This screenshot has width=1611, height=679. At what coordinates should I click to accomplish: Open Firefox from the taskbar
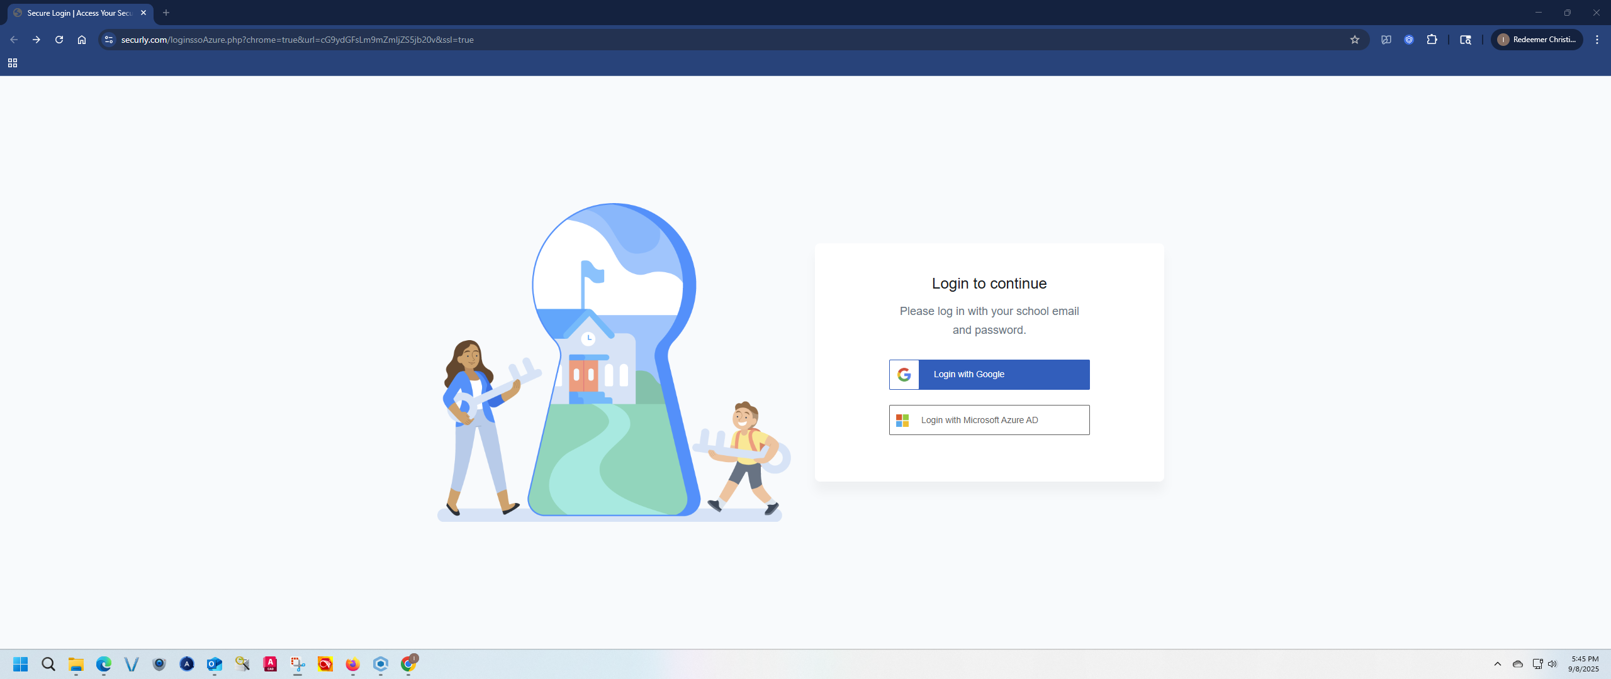[x=352, y=664]
